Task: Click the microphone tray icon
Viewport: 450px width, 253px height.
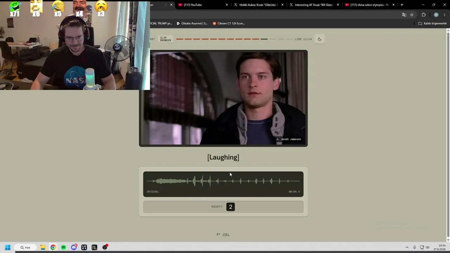Action: (x=414, y=247)
